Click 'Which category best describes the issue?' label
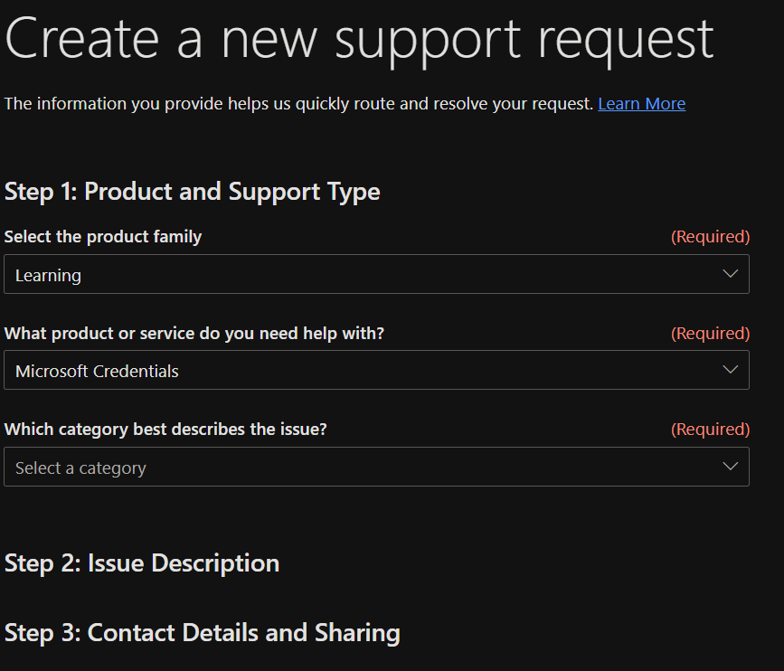784x671 pixels. pyautogui.click(x=165, y=429)
